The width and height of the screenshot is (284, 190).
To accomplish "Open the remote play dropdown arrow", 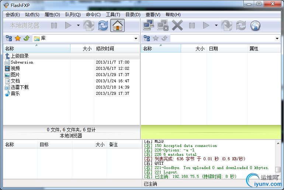I will pos(216,25).
